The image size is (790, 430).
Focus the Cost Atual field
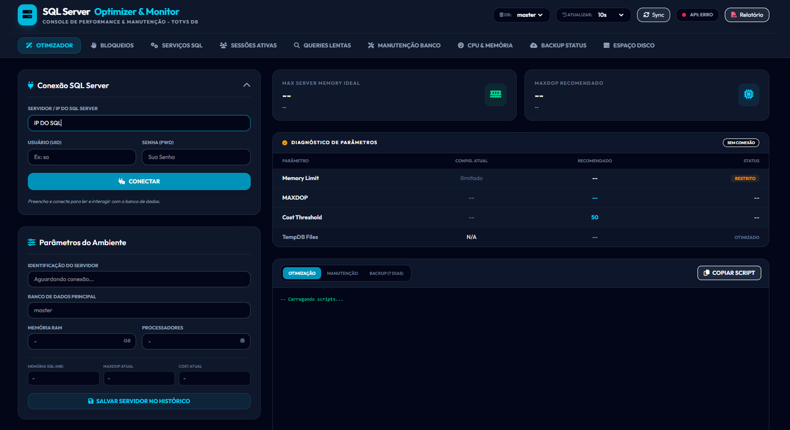tap(215, 378)
